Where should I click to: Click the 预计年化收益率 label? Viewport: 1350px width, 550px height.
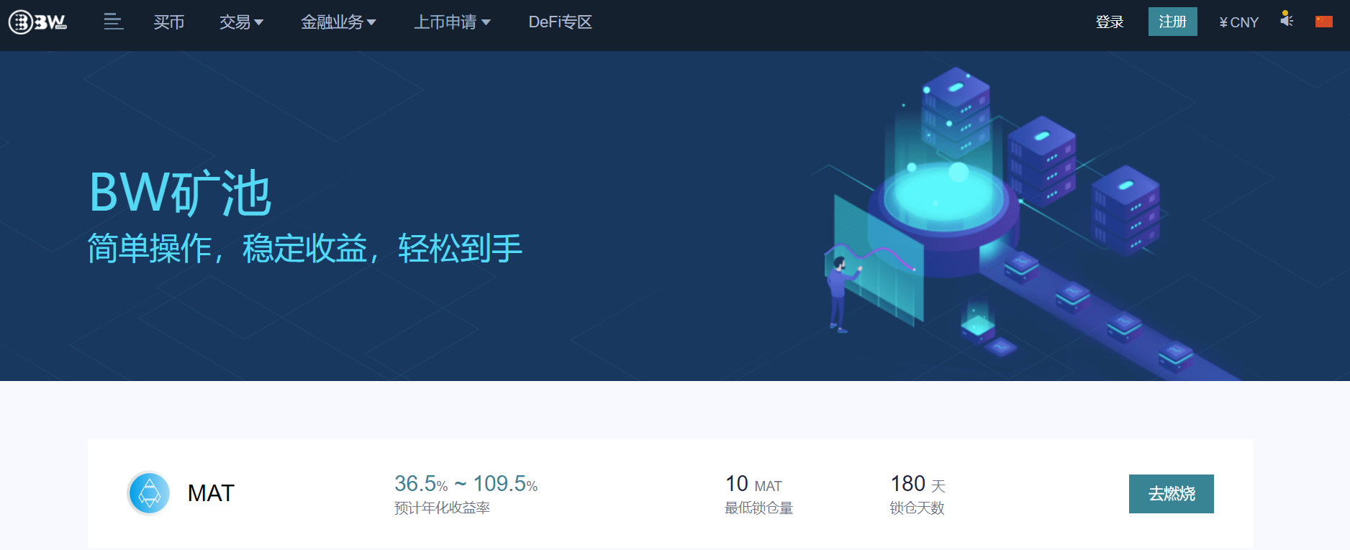tap(442, 508)
